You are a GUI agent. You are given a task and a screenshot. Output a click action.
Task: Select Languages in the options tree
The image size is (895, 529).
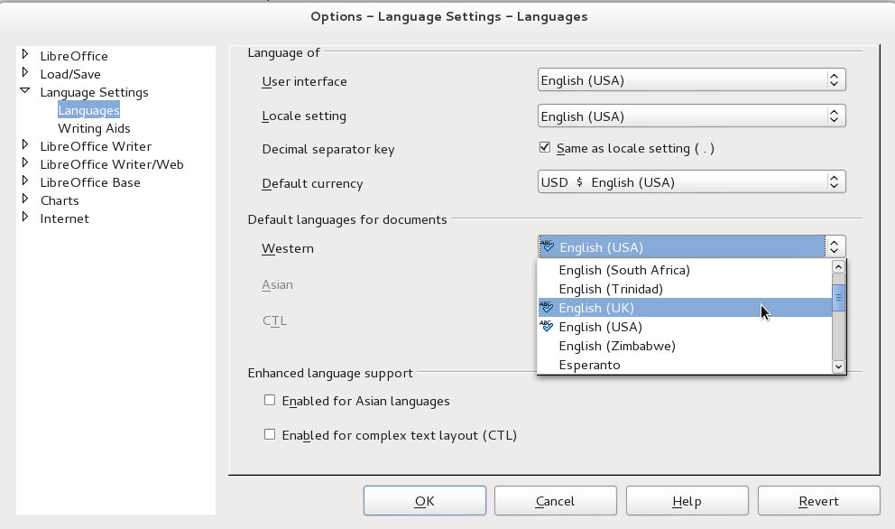point(88,110)
